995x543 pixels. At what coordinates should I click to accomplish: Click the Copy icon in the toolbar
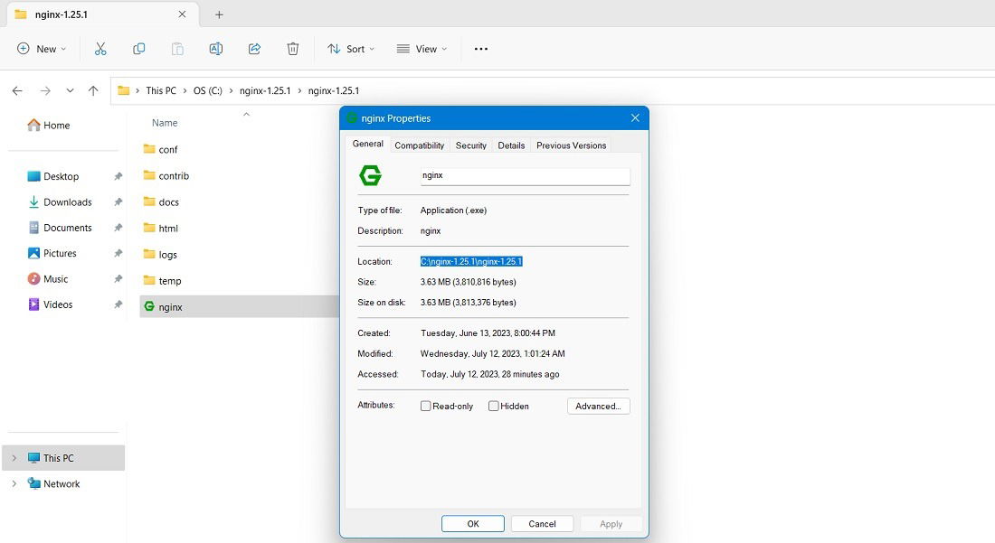pos(138,49)
